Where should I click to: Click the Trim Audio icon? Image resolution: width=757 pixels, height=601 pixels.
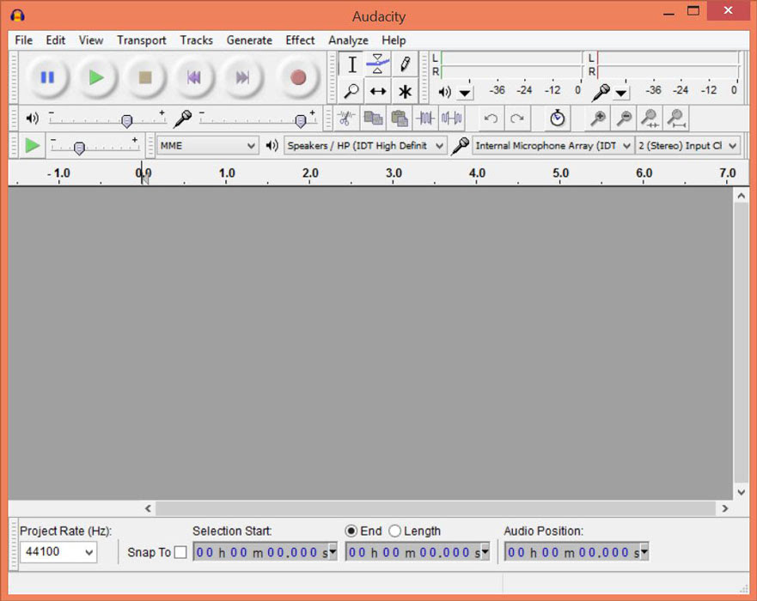click(x=425, y=118)
